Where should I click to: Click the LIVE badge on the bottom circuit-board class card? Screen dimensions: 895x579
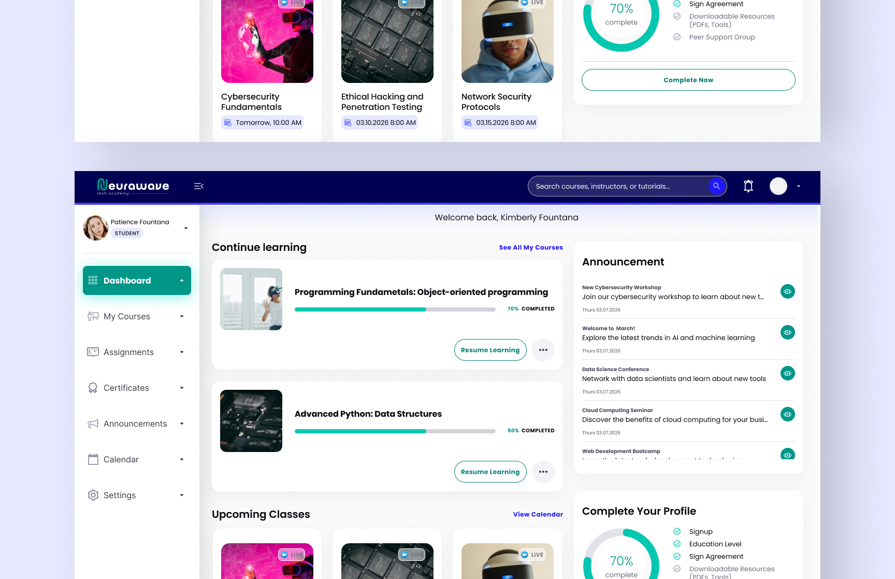(412, 555)
